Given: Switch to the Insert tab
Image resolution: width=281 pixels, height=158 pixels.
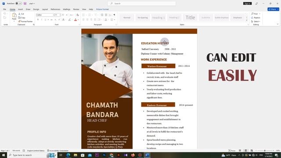Looking at the screenshot, I should click(21, 9).
